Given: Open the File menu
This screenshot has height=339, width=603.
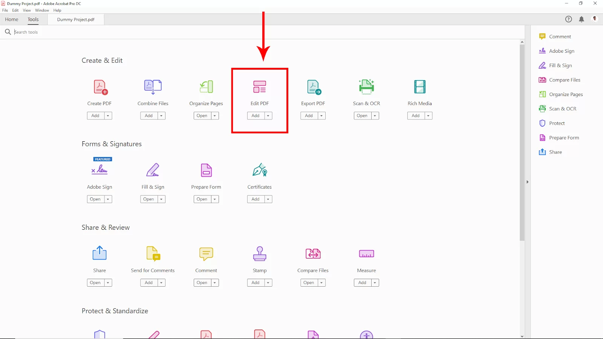Looking at the screenshot, I should point(5,10).
